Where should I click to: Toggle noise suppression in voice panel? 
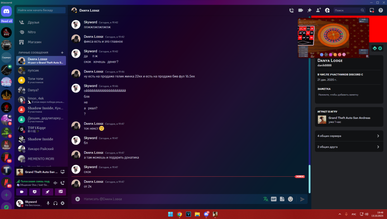pos(55,183)
